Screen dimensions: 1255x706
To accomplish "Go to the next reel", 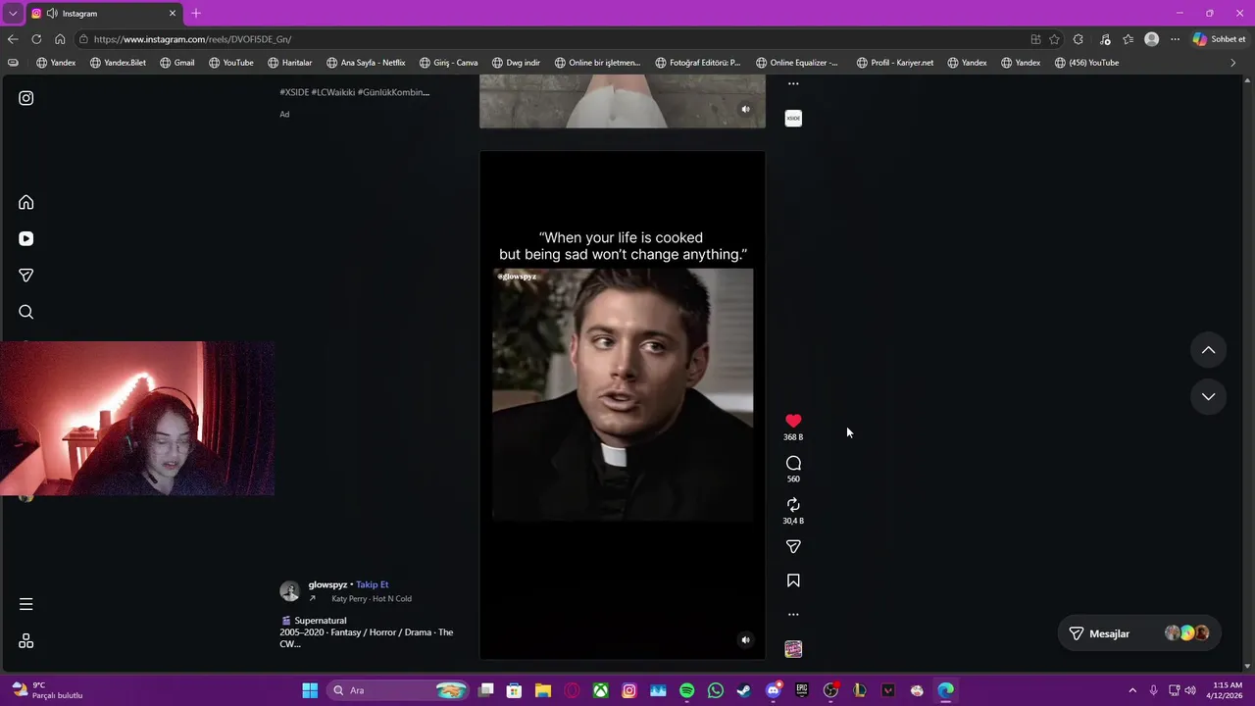I will tap(1208, 397).
